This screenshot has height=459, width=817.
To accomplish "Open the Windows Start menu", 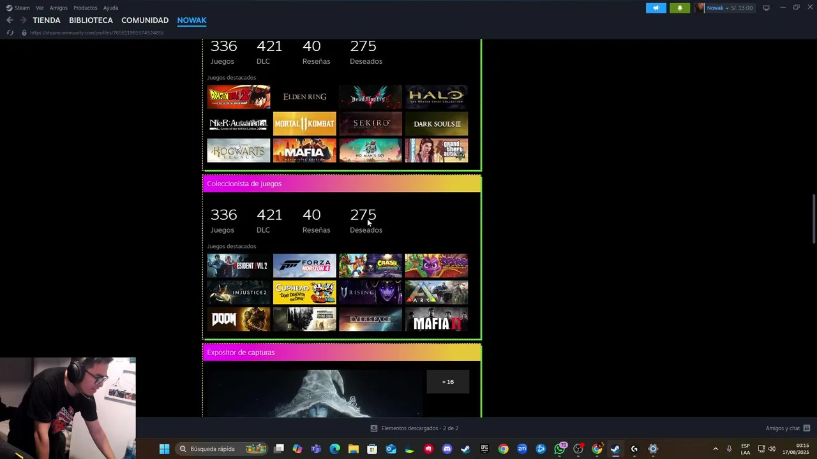I will pyautogui.click(x=164, y=449).
